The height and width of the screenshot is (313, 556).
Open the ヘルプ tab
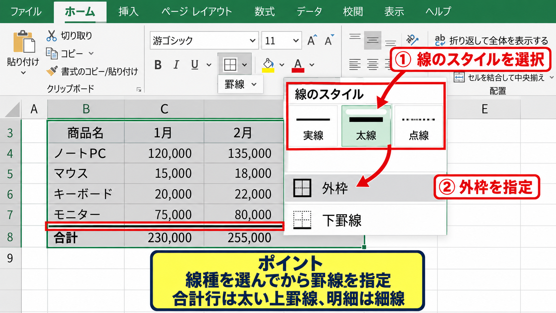438,12
